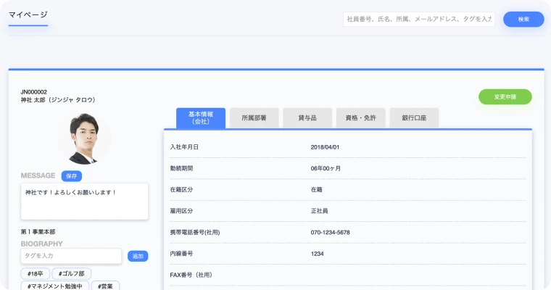Viewport: 551px width, 290px height.
Task: Select the #18卒 tag
Action: 34,274
